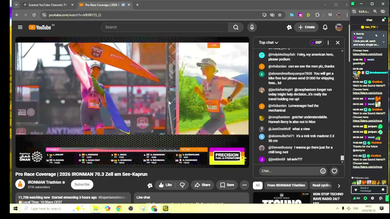Open File Explorer from the taskbar
The height and width of the screenshot is (219, 390).
(96, 209)
